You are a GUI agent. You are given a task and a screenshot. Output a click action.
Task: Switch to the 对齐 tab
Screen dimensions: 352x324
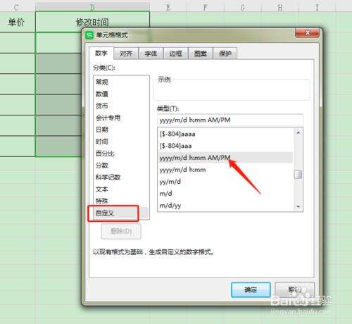[x=126, y=54]
